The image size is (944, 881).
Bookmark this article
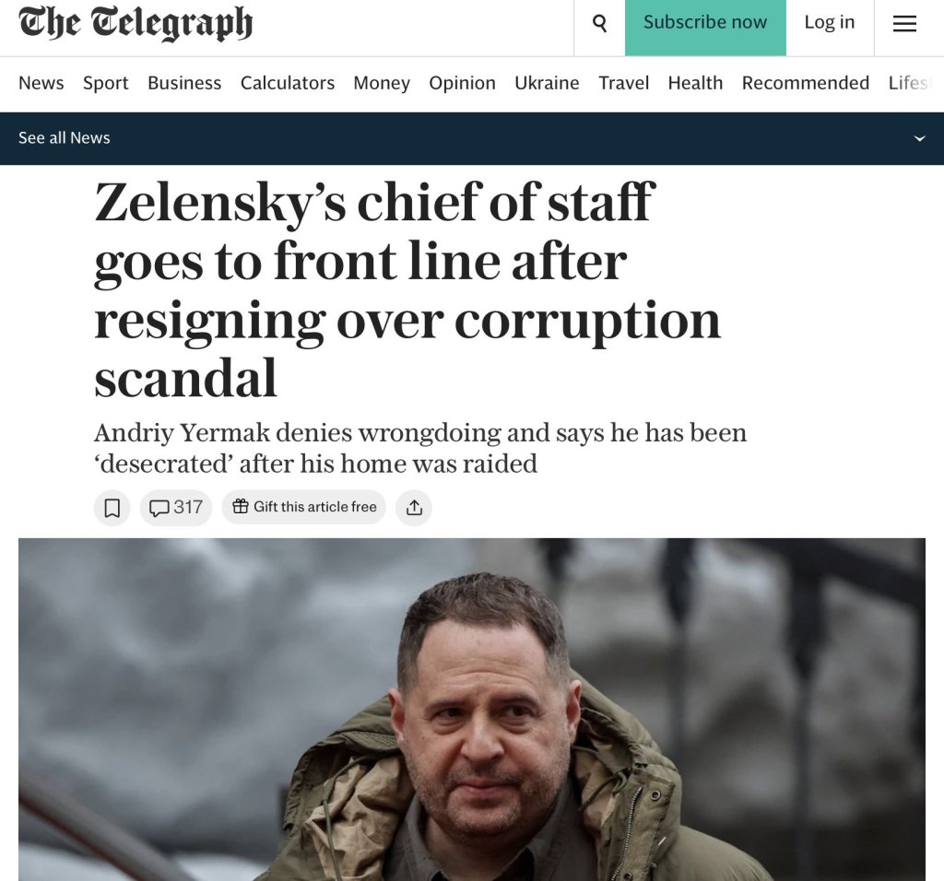point(112,508)
